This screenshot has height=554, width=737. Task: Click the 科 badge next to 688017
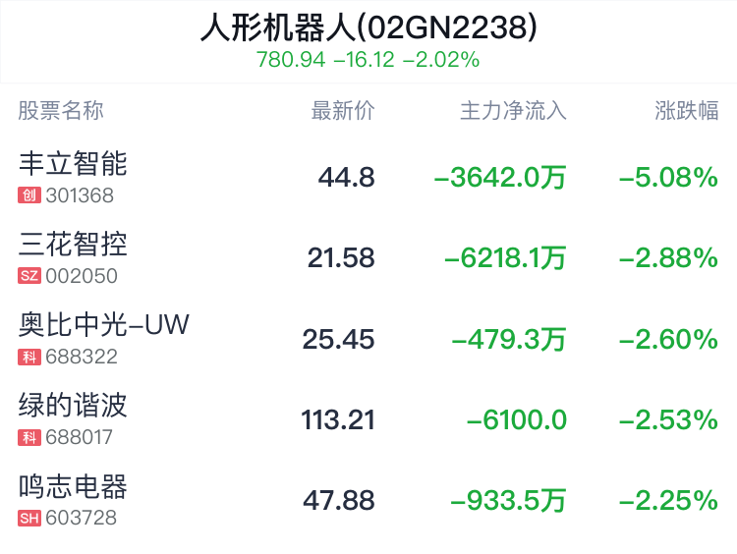[x=29, y=437]
